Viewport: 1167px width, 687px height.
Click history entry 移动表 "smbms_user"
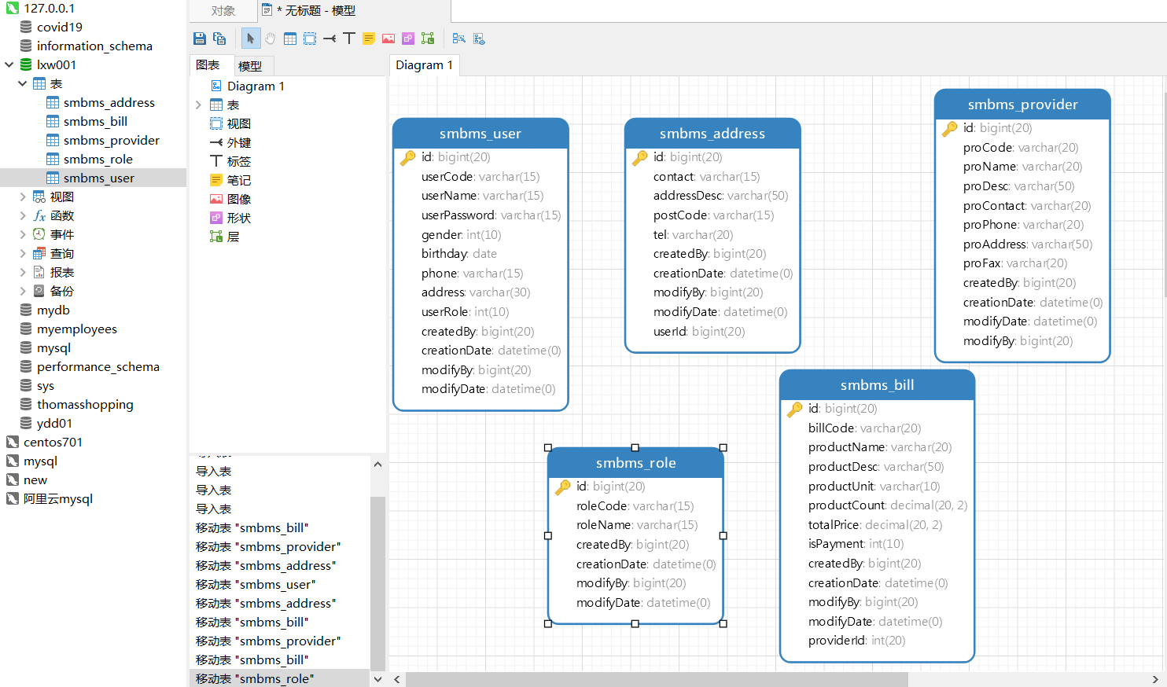click(x=280, y=584)
